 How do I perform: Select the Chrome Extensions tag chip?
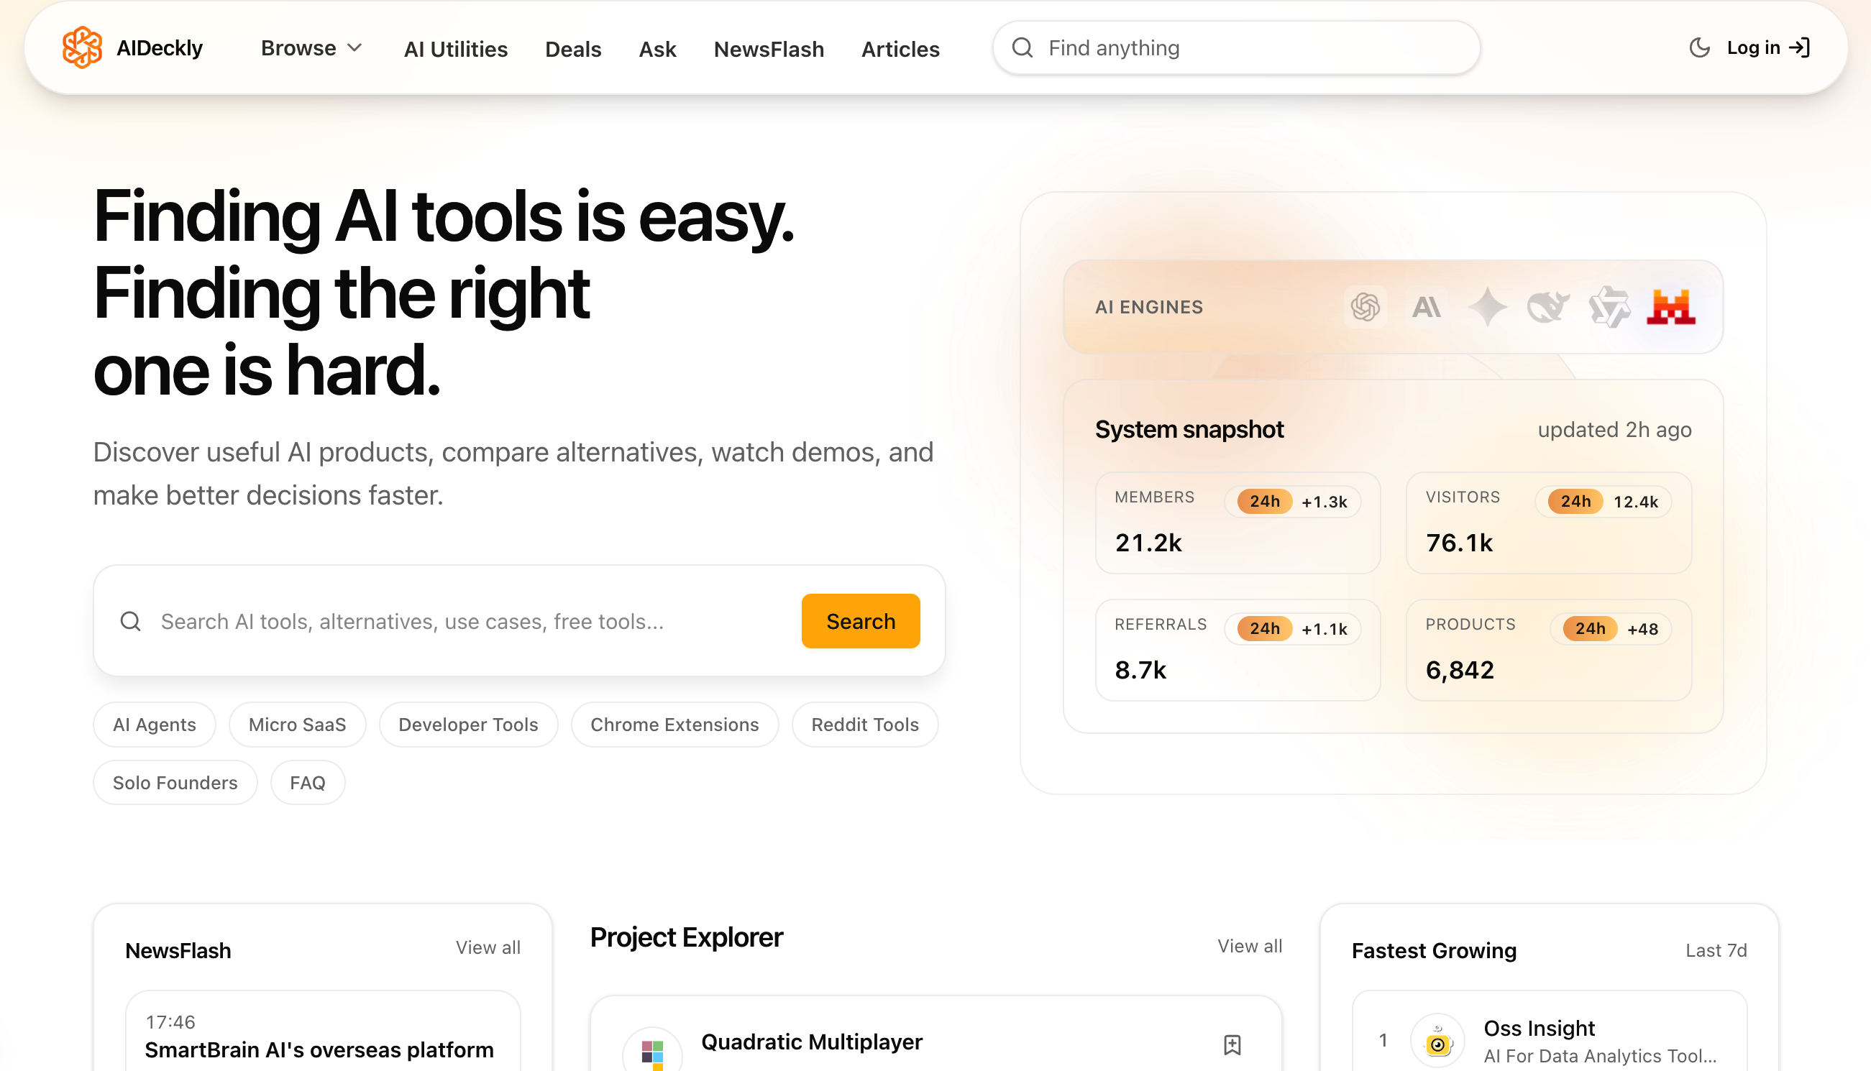point(674,725)
